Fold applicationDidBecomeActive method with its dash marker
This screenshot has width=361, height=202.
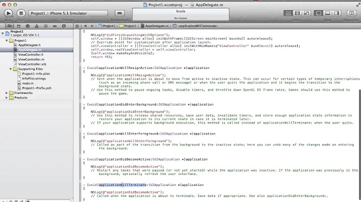(84, 159)
